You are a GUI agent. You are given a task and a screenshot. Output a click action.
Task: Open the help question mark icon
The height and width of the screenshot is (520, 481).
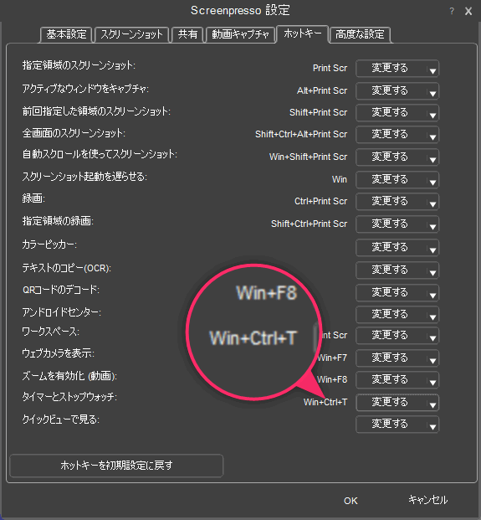(452, 11)
